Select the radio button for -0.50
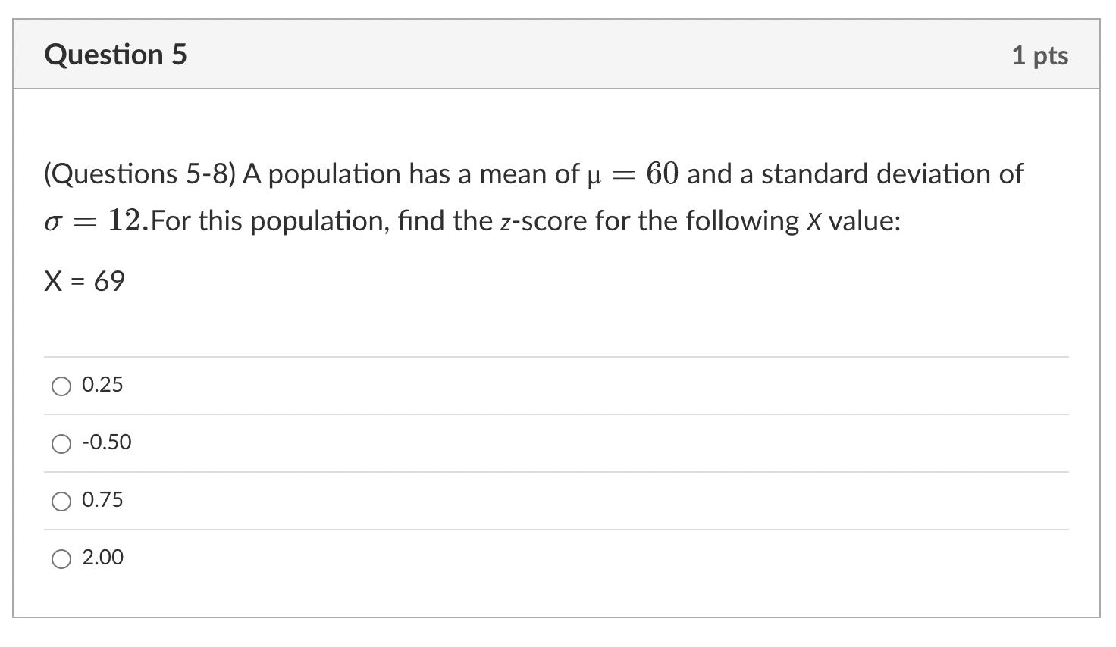 (61, 443)
